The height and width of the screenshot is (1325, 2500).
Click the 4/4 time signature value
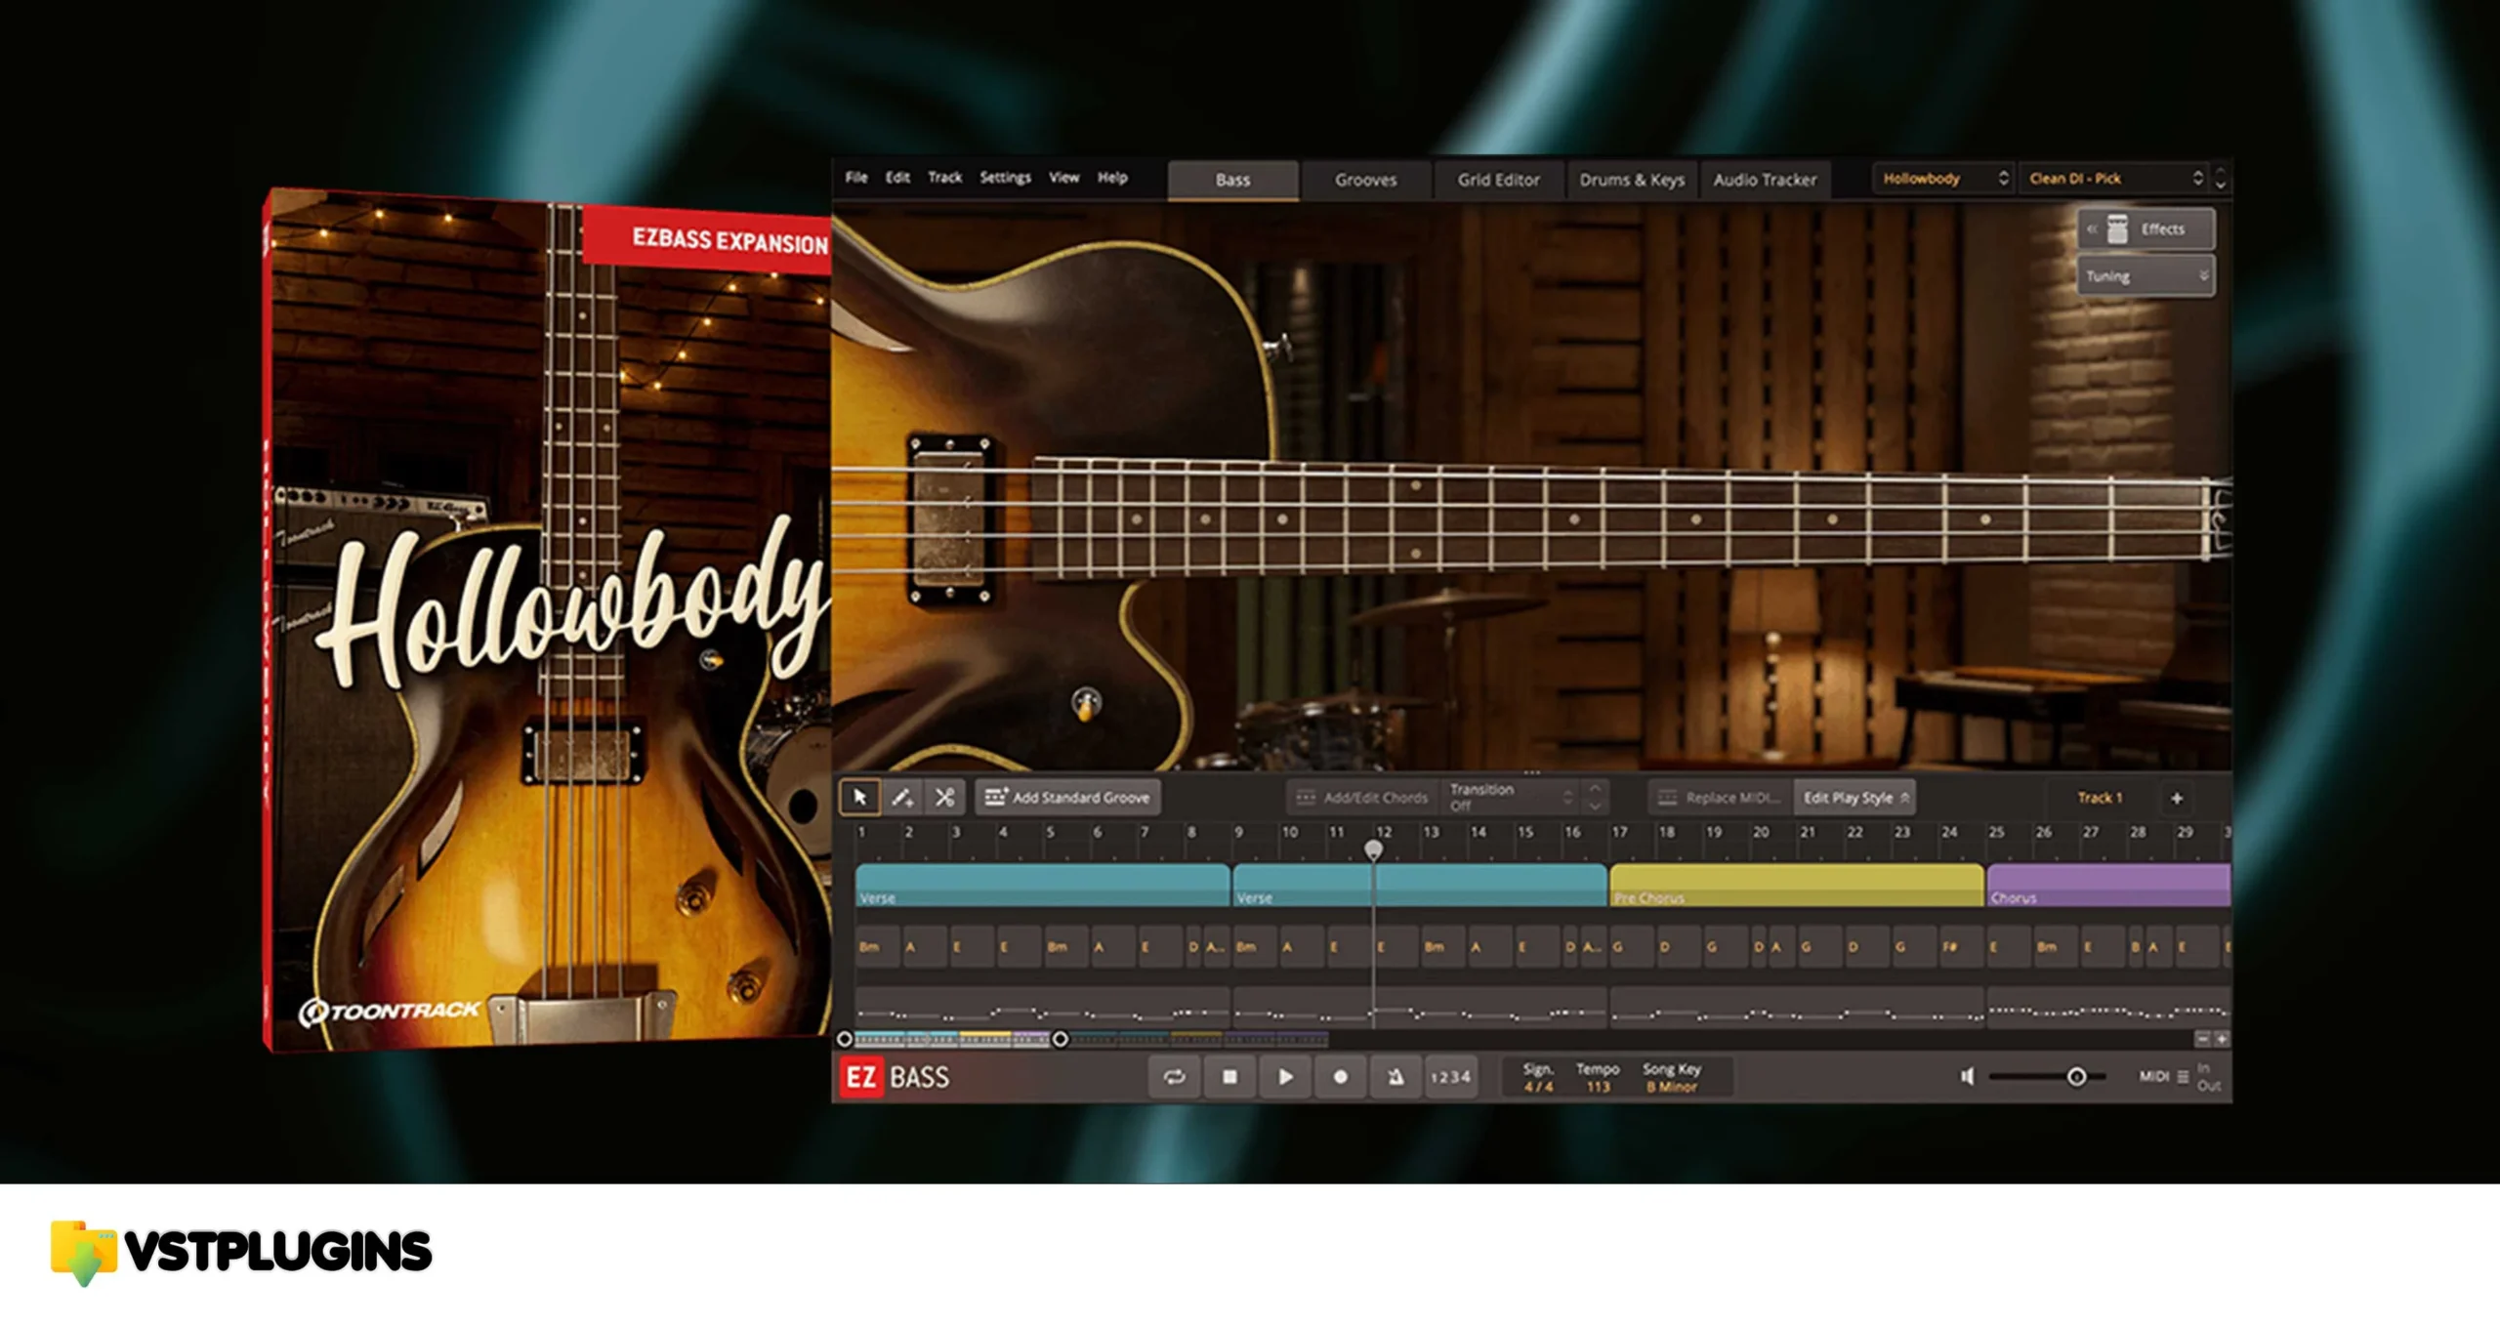tap(1539, 1087)
